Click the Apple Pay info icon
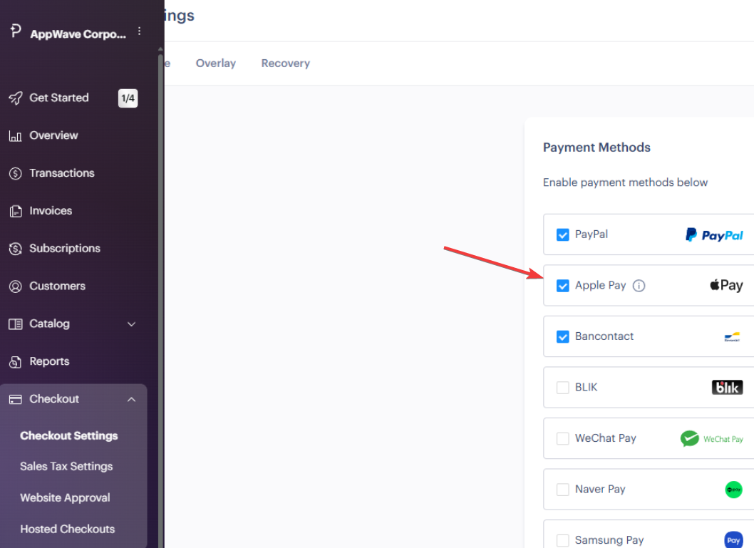Image resolution: width=754 pixels, height=548 pixels. [639, 286]
